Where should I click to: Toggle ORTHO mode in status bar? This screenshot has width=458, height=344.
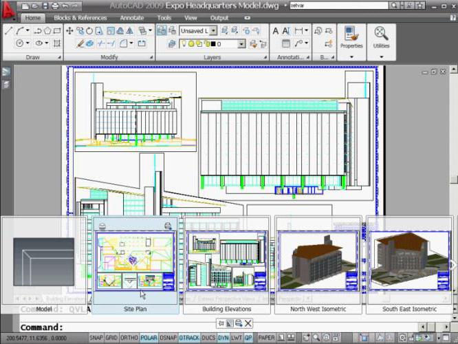(x=131, y=338)
